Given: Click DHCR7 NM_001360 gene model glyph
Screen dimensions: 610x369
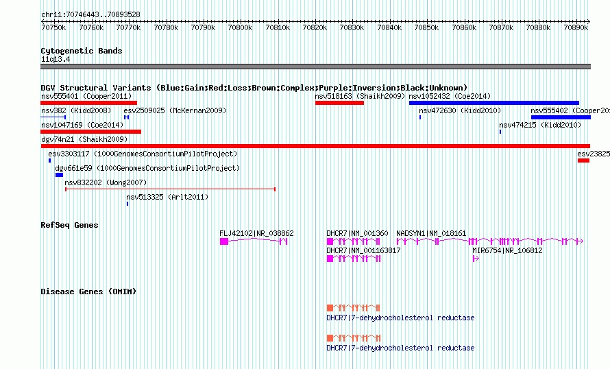Looking at the screenshot, I should coord(353,241).
